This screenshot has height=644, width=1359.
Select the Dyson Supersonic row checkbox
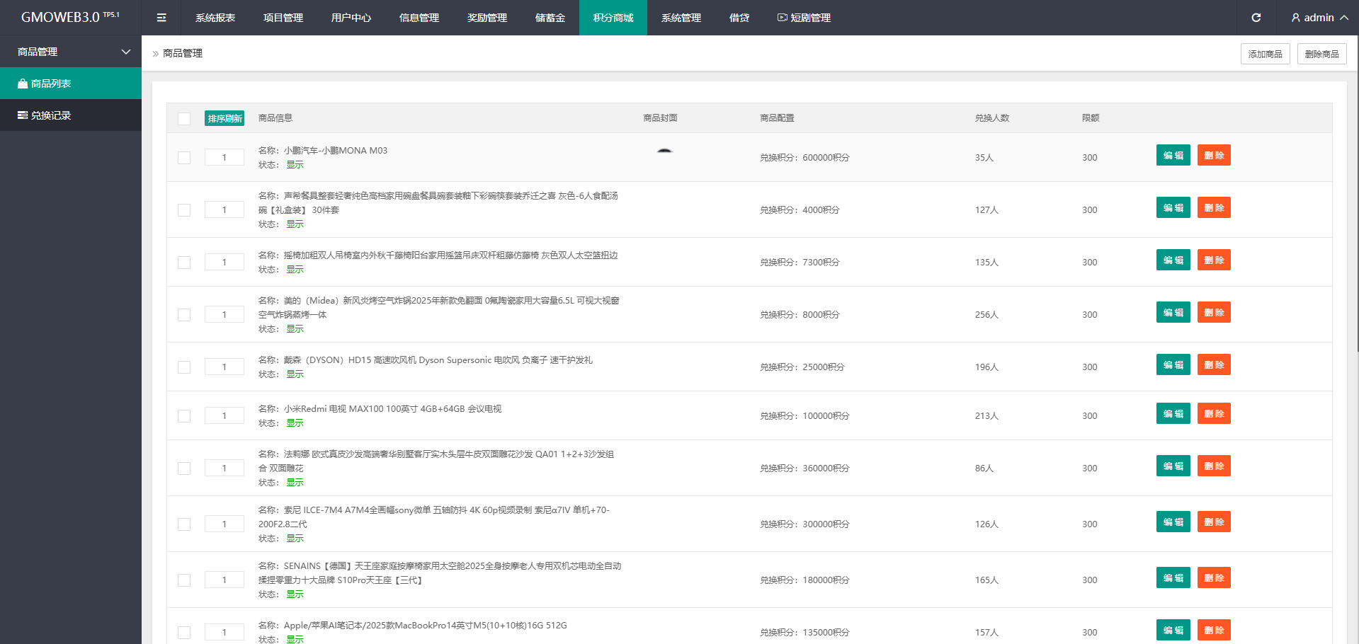(x=184, y=367)
